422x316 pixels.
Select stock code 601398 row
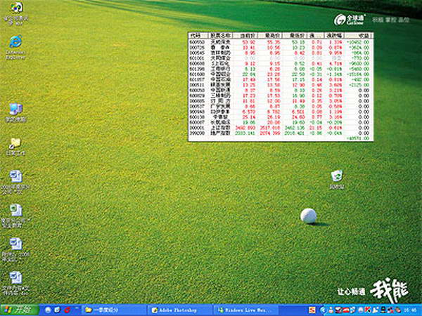[280, 69]
